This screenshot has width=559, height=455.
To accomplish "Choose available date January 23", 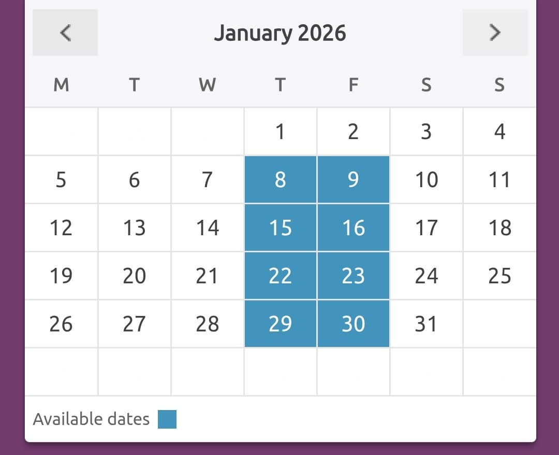I will [x=353, y=276].
